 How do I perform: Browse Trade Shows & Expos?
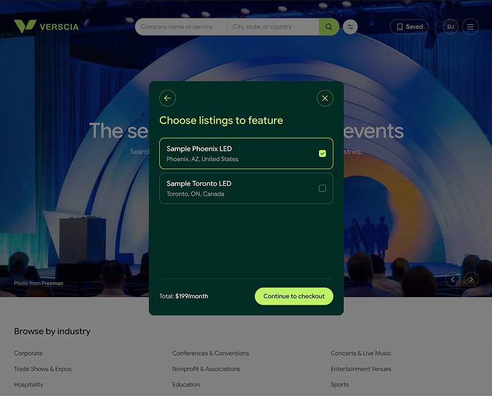pos(43,369)
